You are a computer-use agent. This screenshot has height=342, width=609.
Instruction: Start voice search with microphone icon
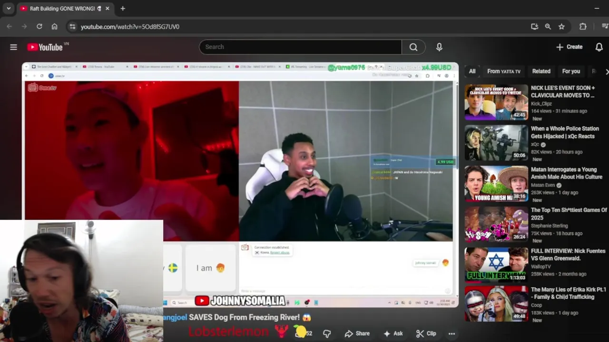[x=439, y=47]
